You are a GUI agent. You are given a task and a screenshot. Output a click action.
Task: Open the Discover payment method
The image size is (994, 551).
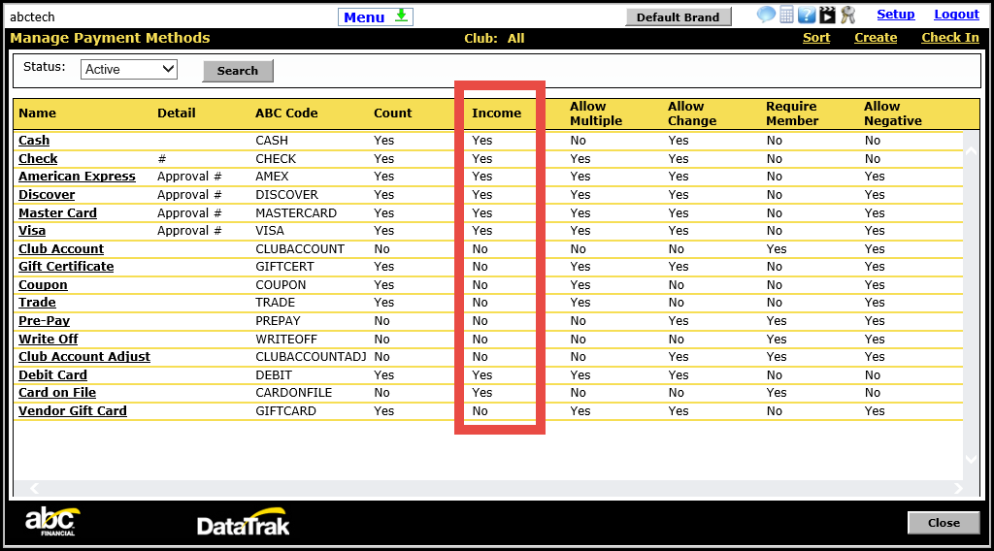point(47,194)
